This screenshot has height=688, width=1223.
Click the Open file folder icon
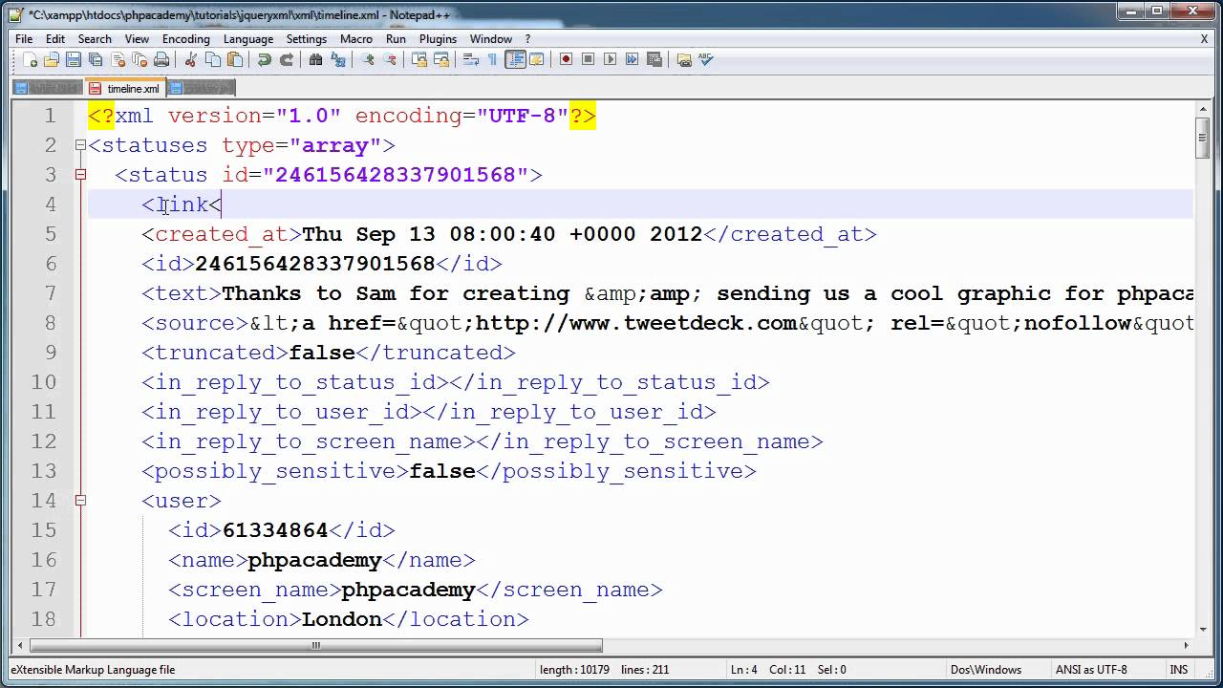tap(52, 59)
